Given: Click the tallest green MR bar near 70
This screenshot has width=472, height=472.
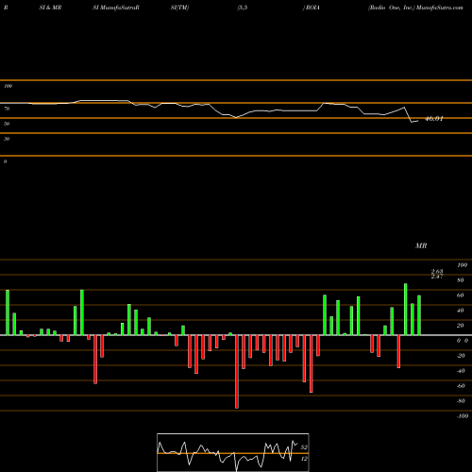Looking at the screenshot, I should coord(406,310).
